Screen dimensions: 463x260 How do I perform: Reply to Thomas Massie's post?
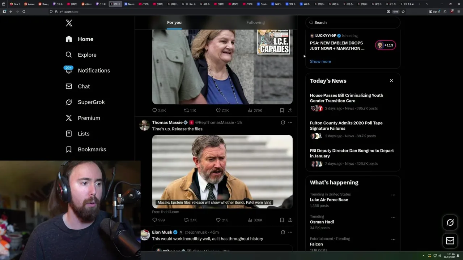point(158,220)
